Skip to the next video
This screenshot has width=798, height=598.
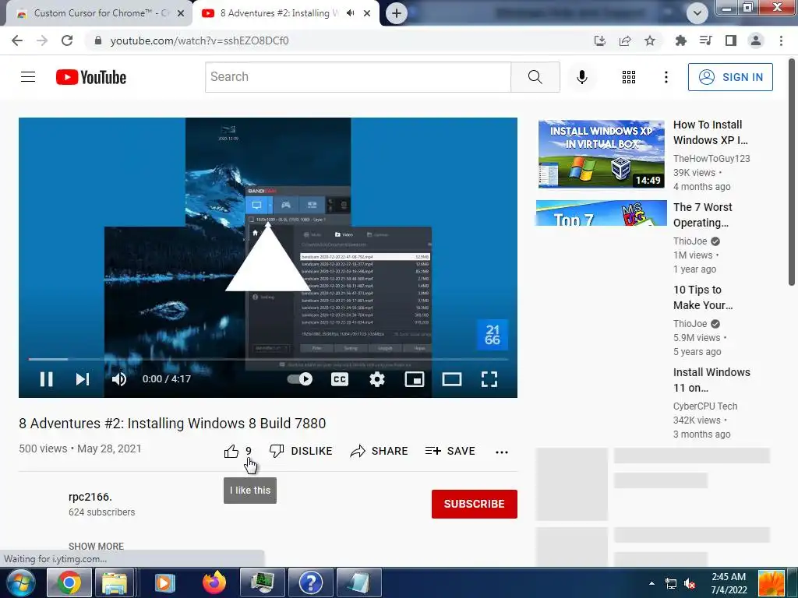[83, 379]
